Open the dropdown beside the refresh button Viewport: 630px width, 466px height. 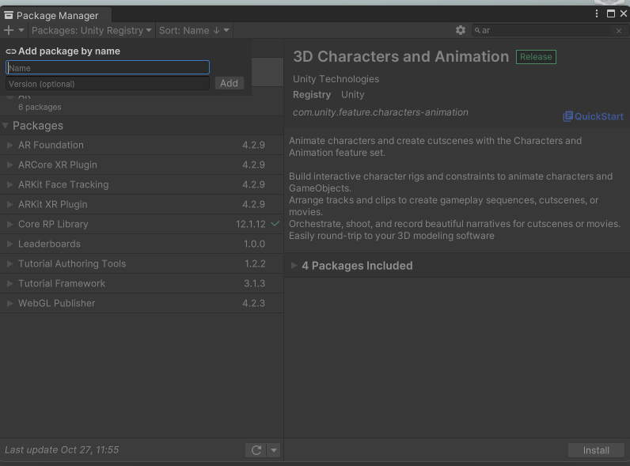pyautogui.click(x=274, y=450)
